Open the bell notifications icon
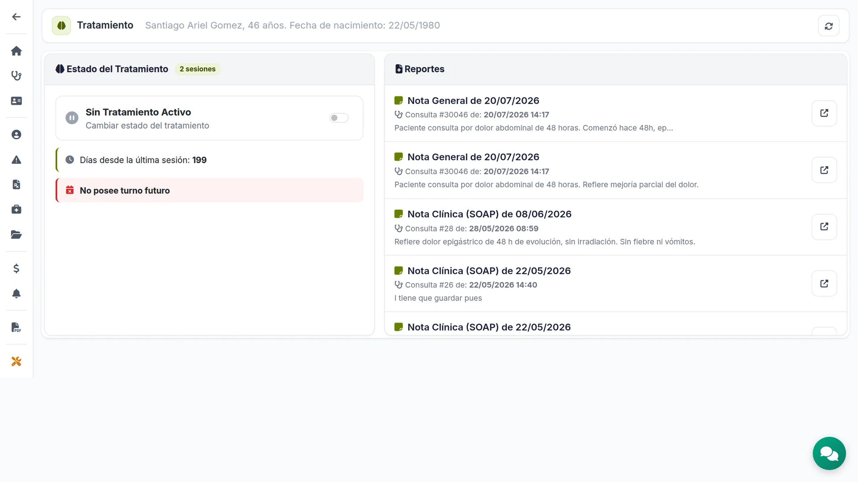 tap(17, 293)
